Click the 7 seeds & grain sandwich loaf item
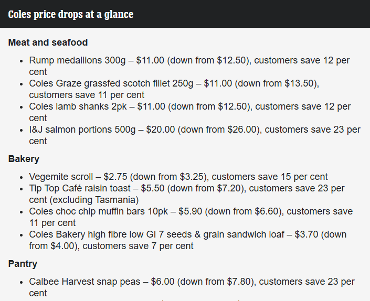370x301 pixels. (188, 240)
